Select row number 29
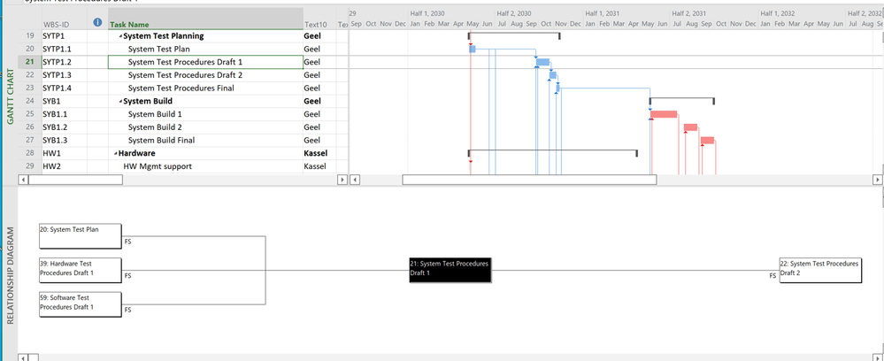Image resolution: width=884 pixels, height=361 pixels. pyautogui.click(x=29, y=165)
